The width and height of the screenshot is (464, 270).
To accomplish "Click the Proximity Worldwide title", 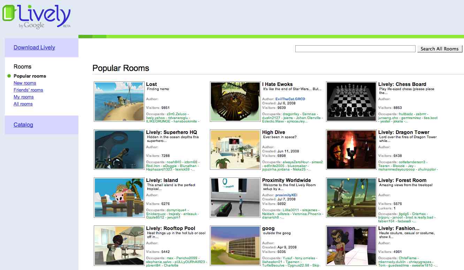I will point(287,180).
